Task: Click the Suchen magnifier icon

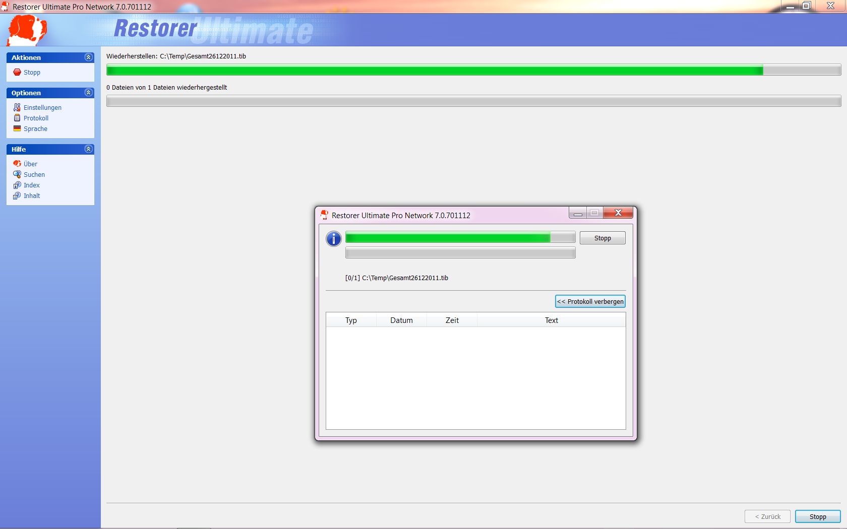Action: [x=17, y=174]
